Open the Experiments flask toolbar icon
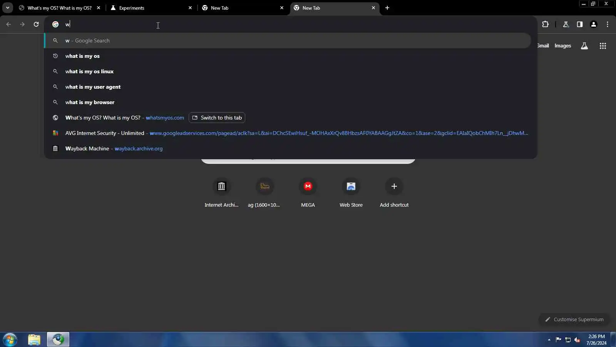The height and width of the screenshot is (347, 616). click(x=566, y=24)
